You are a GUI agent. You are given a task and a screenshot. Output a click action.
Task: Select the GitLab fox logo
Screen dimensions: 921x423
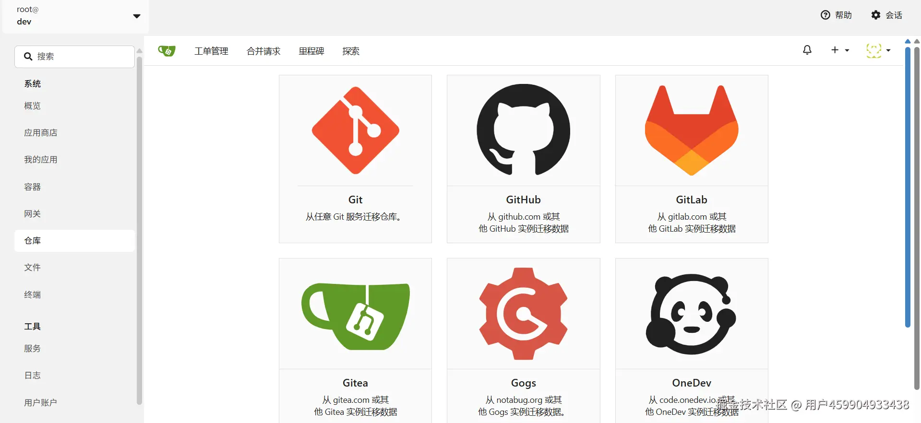pyautogui.click(x=692, y=130)
